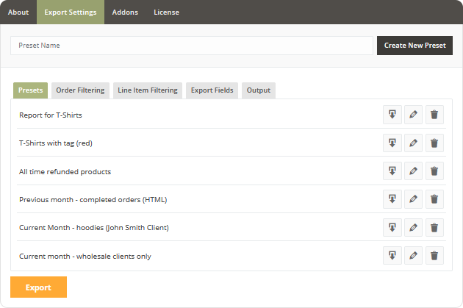Select the Export Fields tab
Screen dimensions: 463x308
pyautogui.click(x=212, y=90)
